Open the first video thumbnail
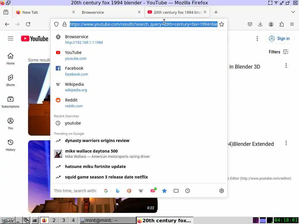 coord(39,99)
